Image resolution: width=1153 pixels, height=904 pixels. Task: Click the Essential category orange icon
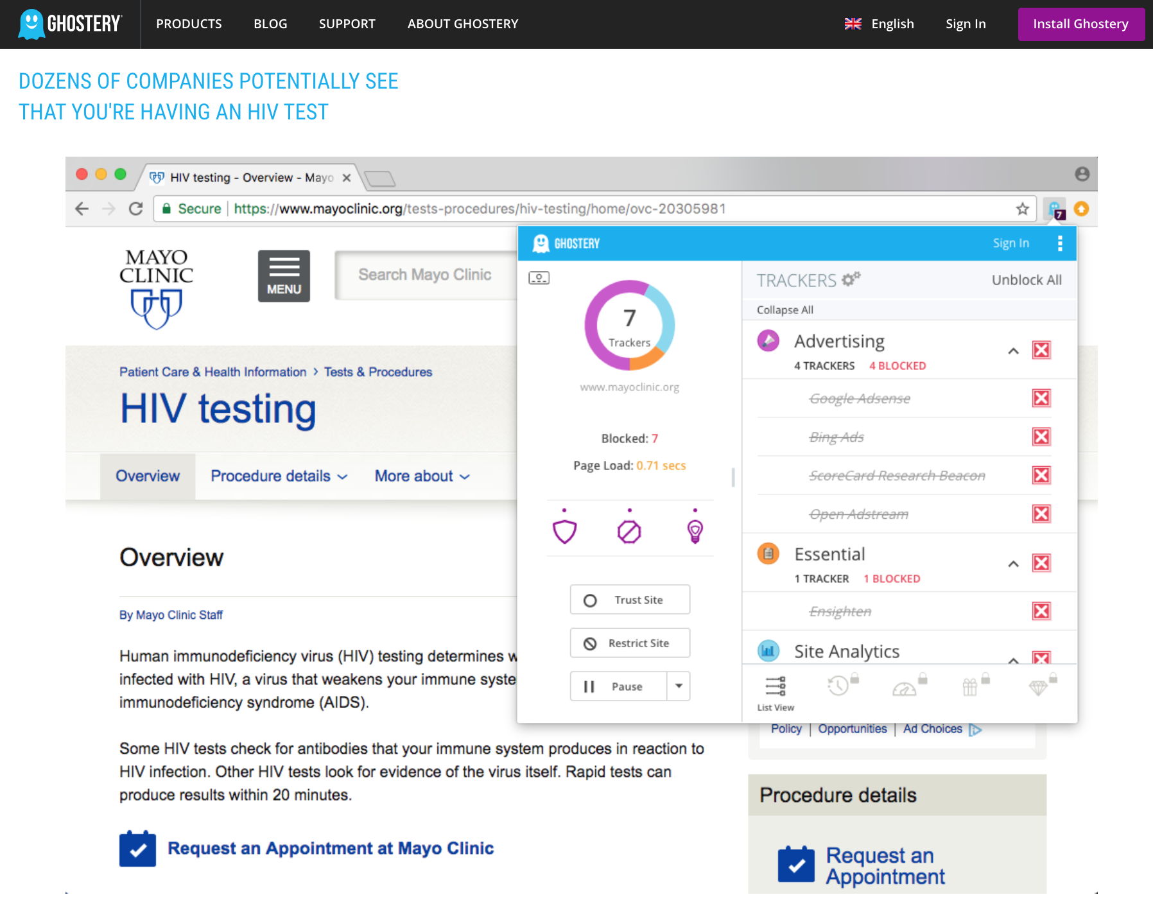click(768, 553)
